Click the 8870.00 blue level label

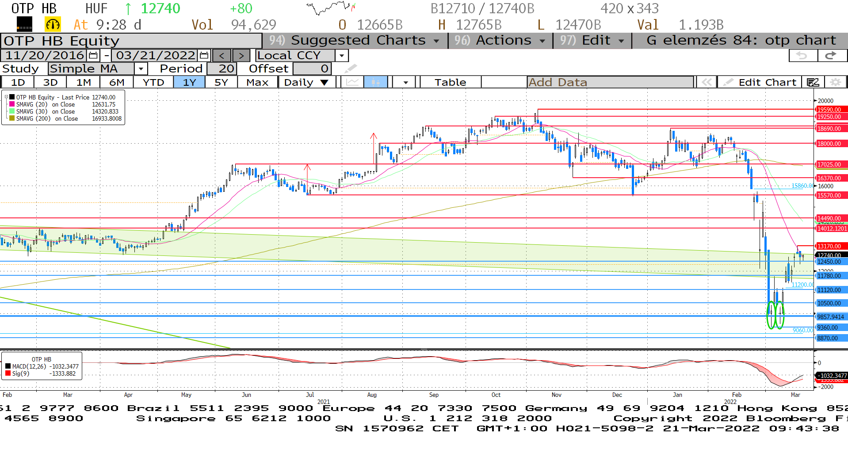831,338
